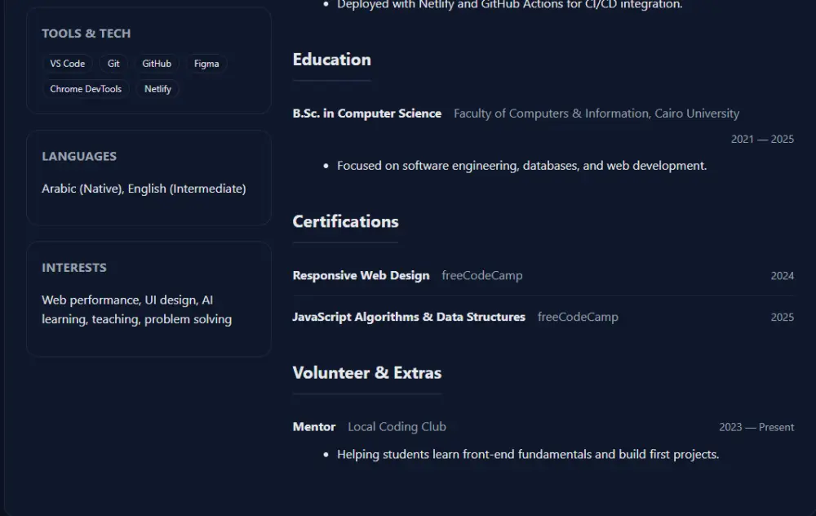Select the VS Code skill tag
This screenshot has height=516, width=816.
pyautogui.click(x=67, y=63)
